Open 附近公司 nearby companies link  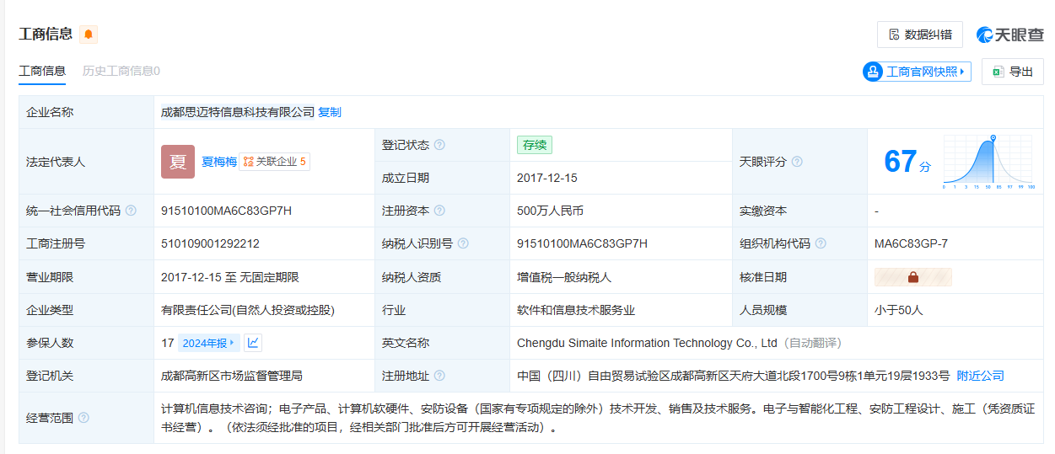tap(980, 376)
